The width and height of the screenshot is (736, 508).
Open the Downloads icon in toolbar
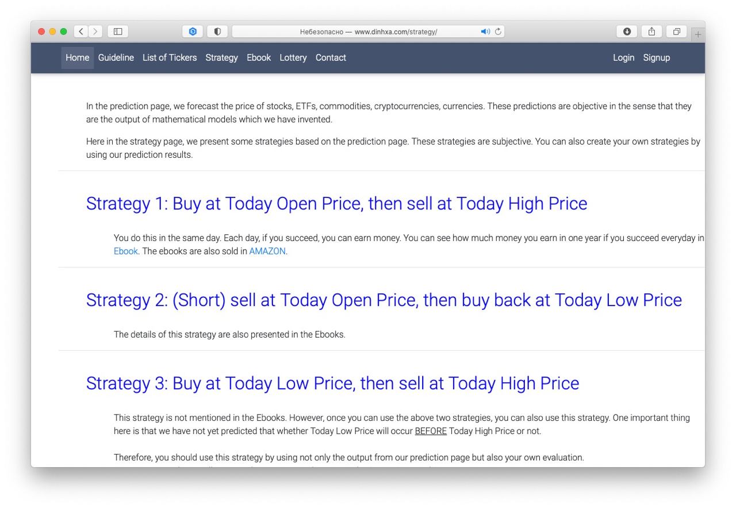627,32
